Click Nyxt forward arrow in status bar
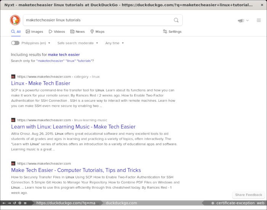 9,203
